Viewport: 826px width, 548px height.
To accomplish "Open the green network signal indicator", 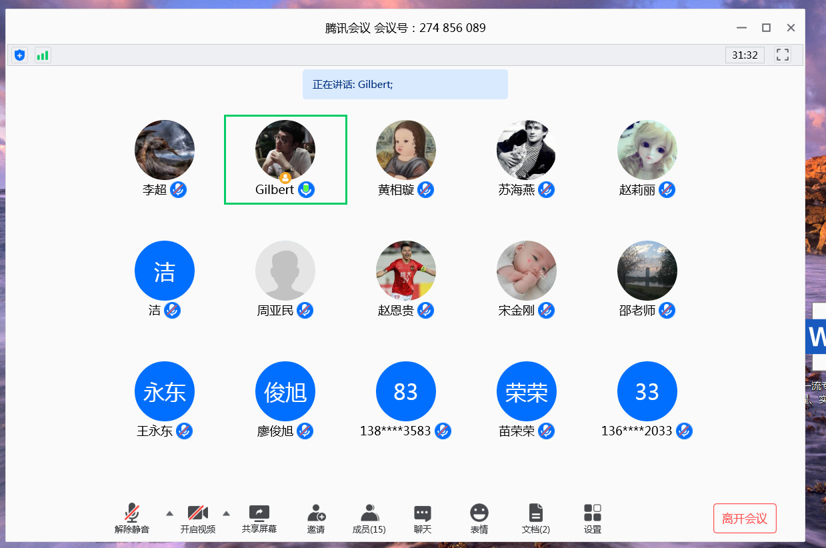I will [43, 55].
